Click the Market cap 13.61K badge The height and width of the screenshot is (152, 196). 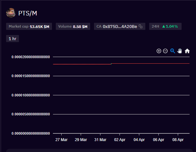(29, 26)
